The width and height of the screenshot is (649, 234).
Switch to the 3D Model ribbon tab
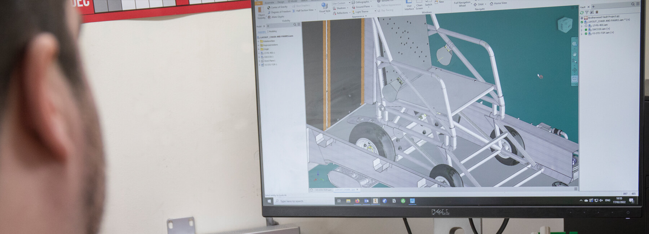click(x=292, y=1)
